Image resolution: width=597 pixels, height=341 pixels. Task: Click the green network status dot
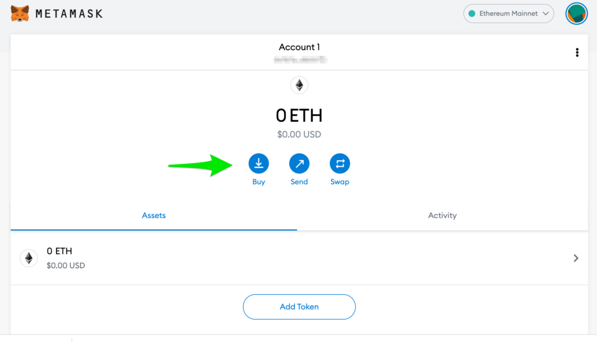(472, 14)
